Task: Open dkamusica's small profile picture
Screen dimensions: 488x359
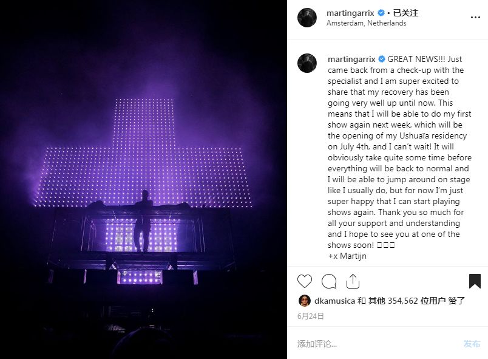Action: pyautogui.click(x=304, y=301)
